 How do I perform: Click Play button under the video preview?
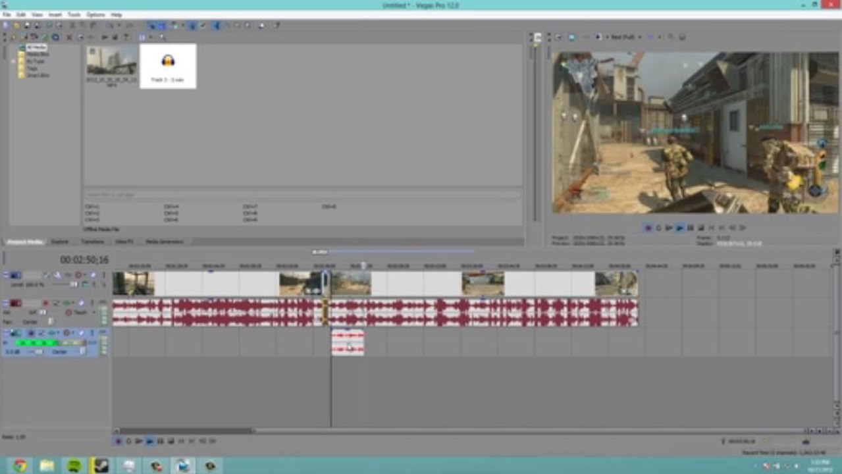(x=679, y=228)
